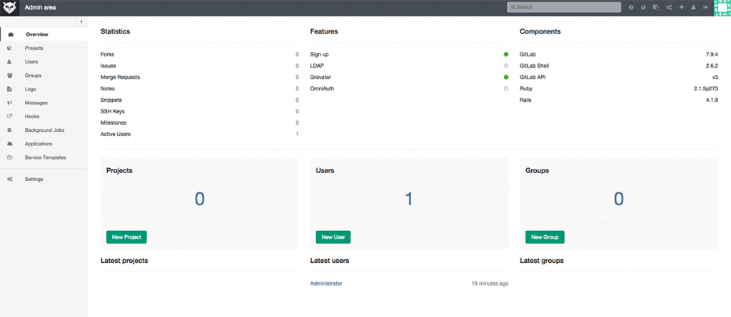Click the globe icon in top bar
Image resolution: width=731 pixels, height=317 pixels.
pos(643,8)
